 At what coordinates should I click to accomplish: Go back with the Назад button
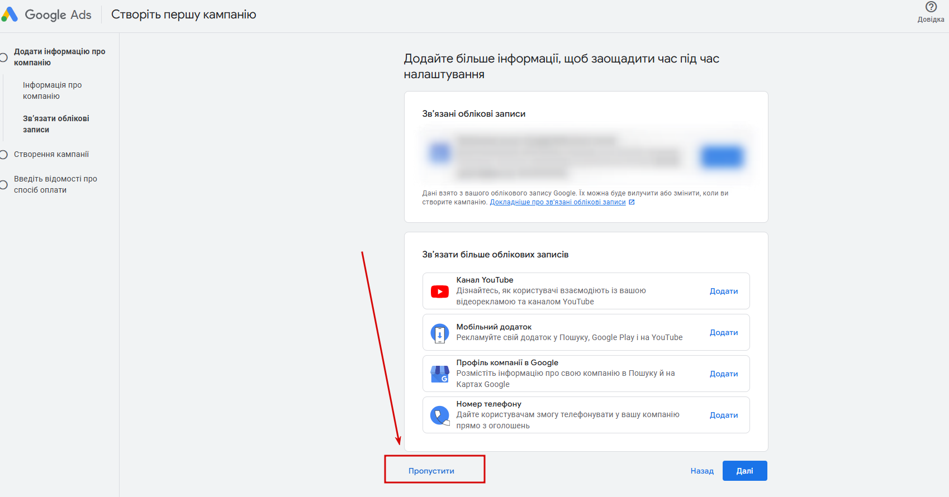tap(702, 471)
